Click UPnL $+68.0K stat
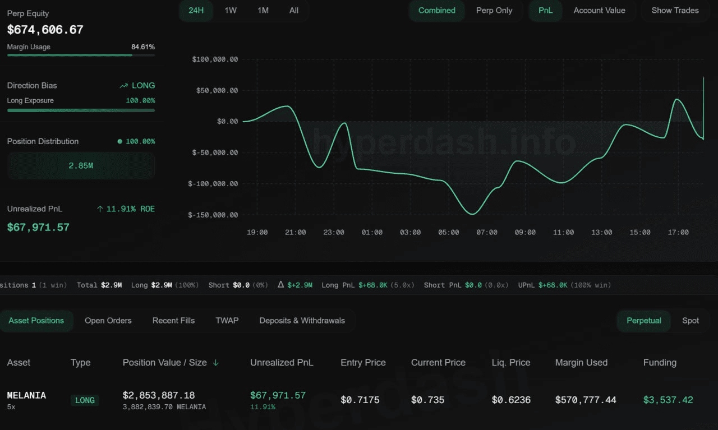718x430 pixels. [x=564, y=285]
